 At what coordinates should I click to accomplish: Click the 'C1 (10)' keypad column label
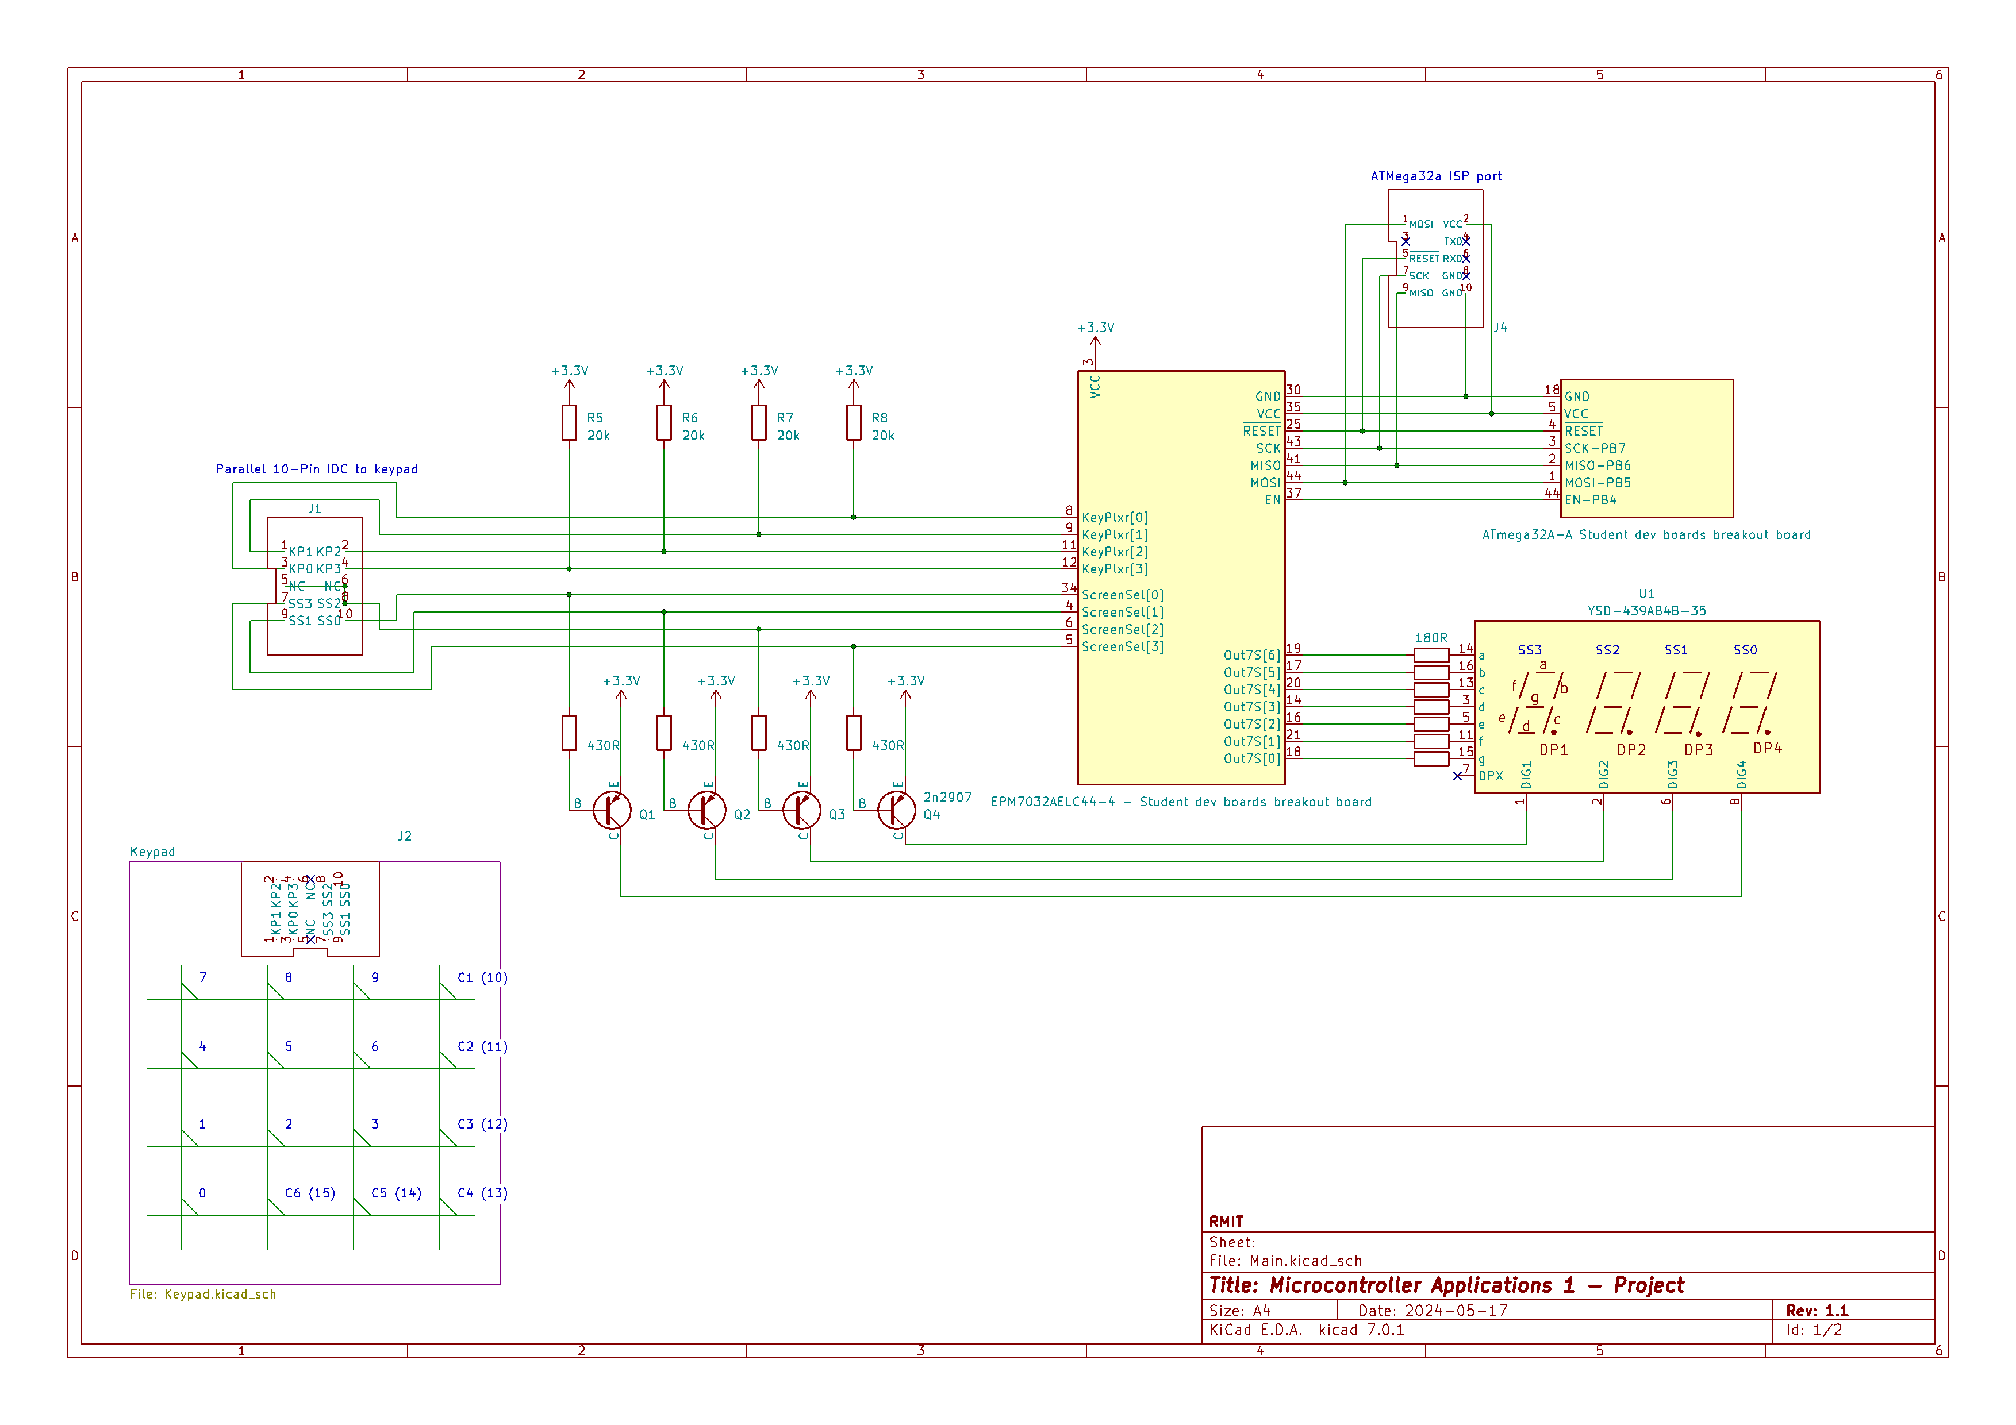pos(482,977)
